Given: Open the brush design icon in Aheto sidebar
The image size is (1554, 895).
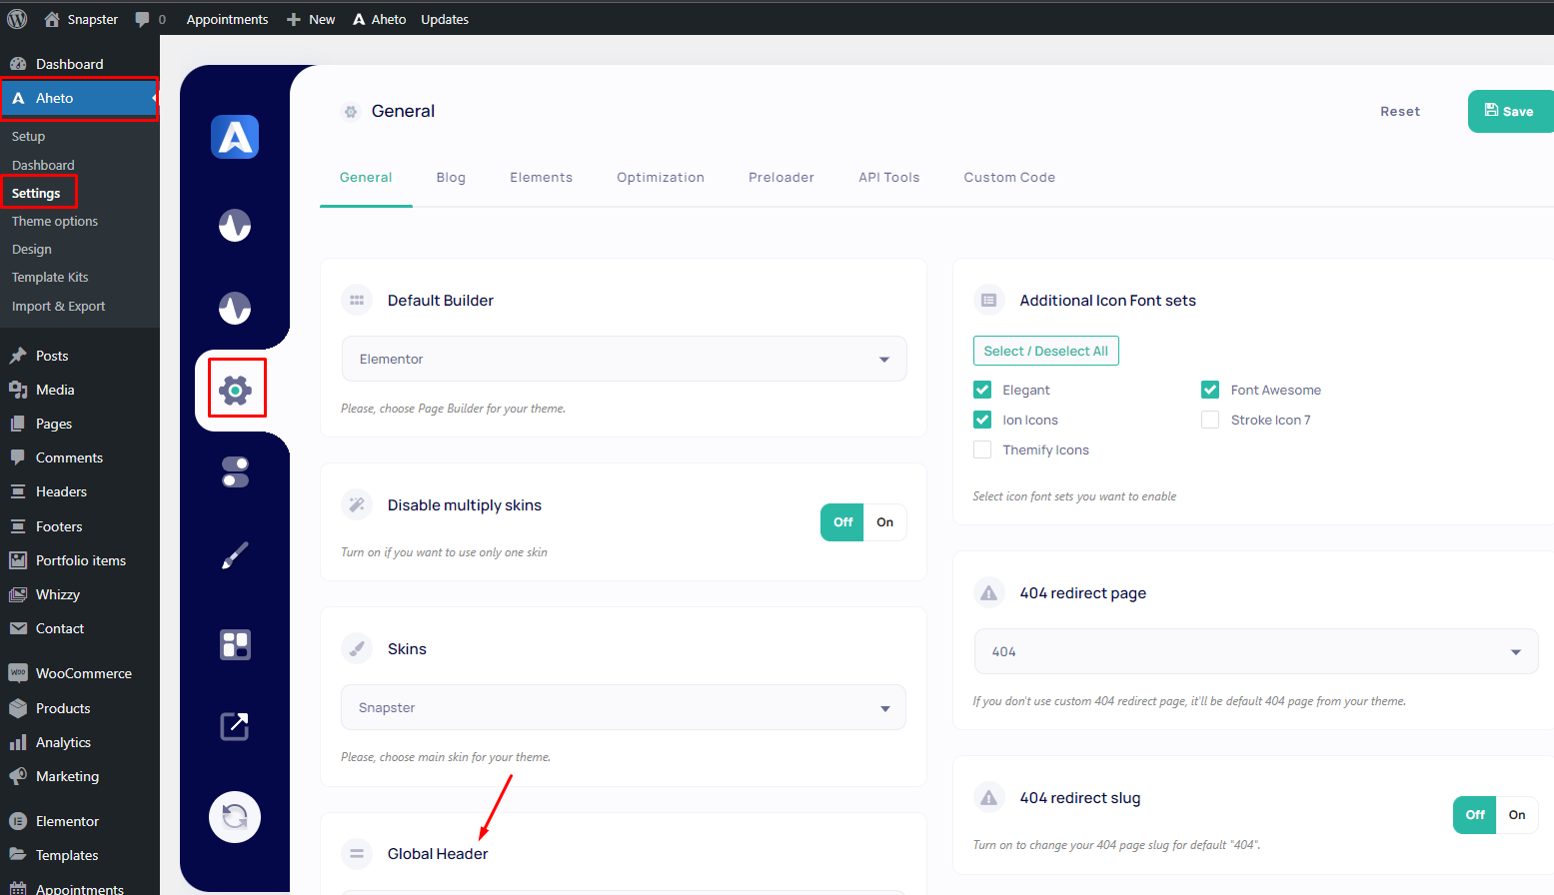Looking at the screenshot, I should pyautogui.click(x=235, y=555).
